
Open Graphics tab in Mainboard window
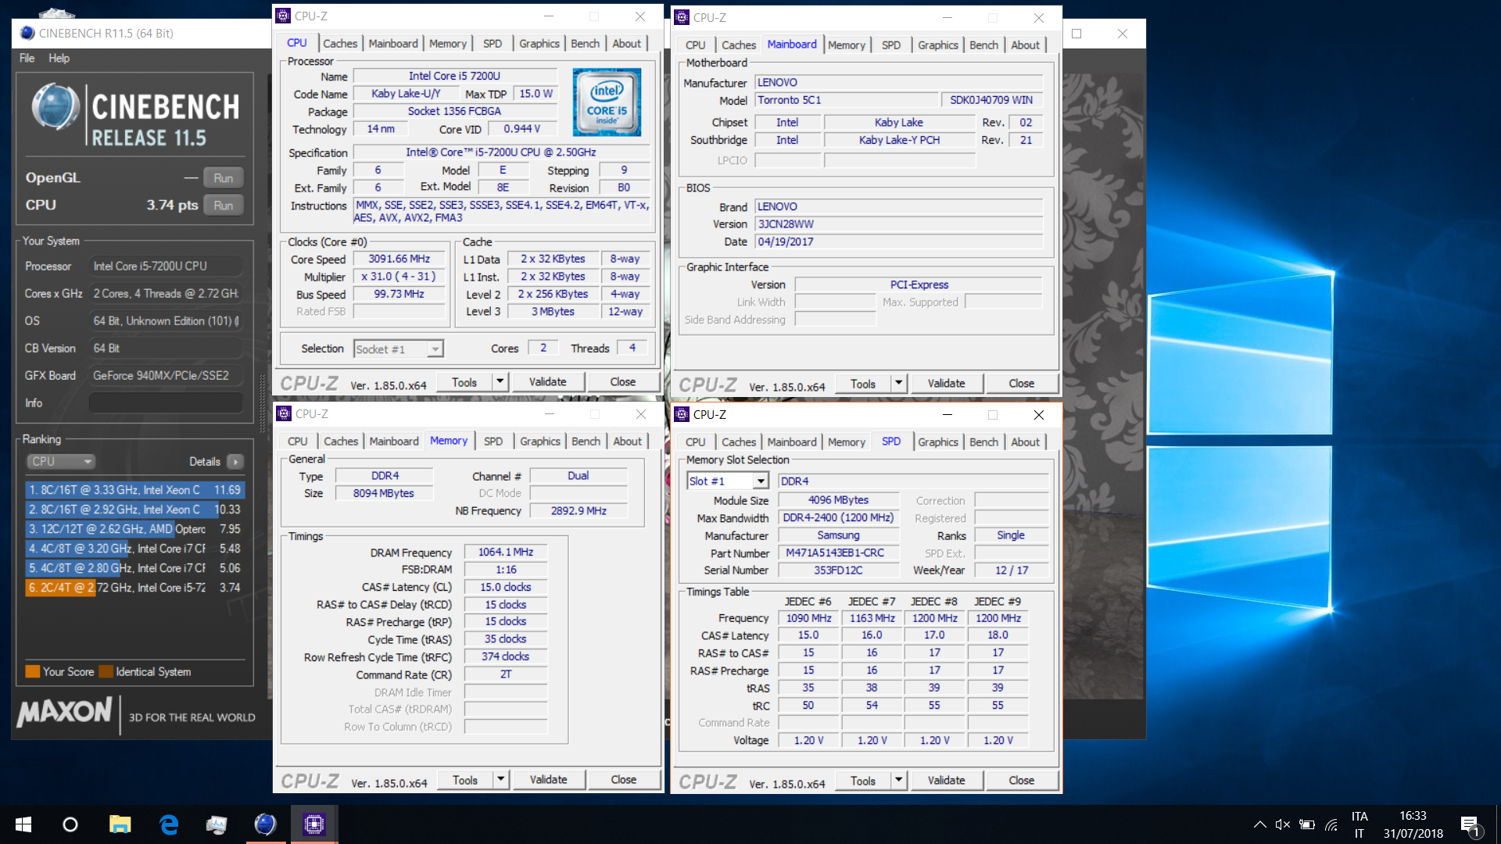point(938,45)
